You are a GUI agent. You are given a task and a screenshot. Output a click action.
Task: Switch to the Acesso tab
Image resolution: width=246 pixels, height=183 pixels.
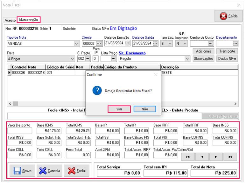[x=10, y=20]
